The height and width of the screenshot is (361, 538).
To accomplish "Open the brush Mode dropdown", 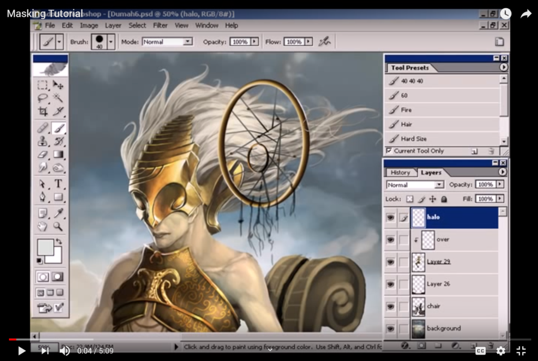I will [188, 42].
